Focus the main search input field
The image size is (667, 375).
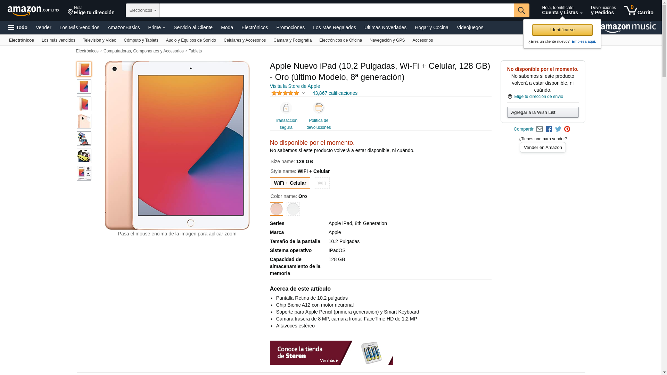[x=337, y=10]
